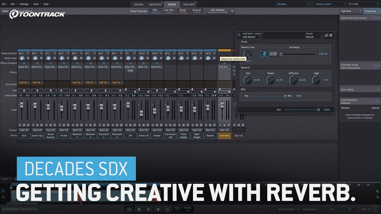Collapse the Time Offset section
Screen dimensions: 381x214
click(x=379, y=89)
